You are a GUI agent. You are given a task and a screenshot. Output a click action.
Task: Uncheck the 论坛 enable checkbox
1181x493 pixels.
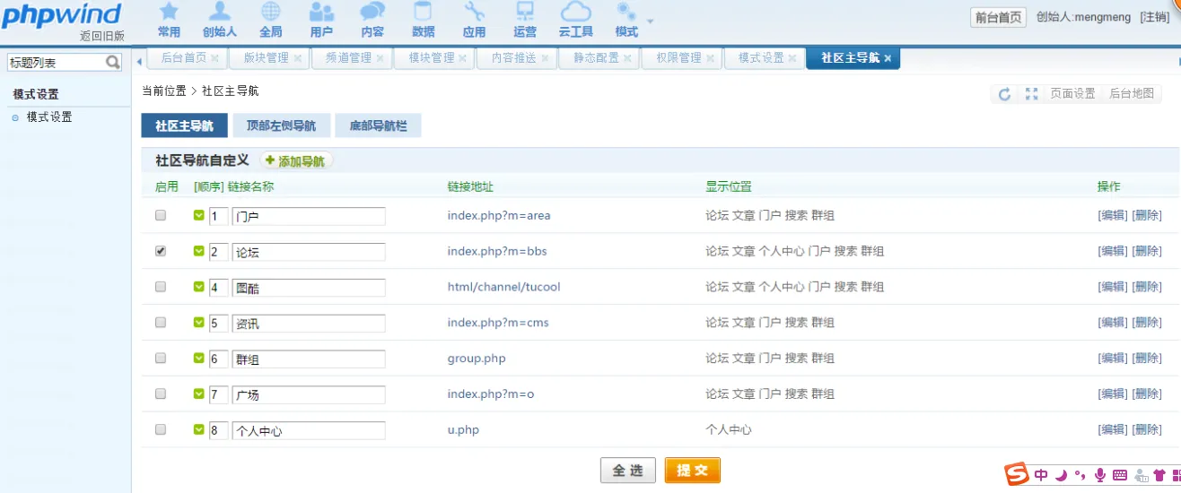(x=161, y=251)
